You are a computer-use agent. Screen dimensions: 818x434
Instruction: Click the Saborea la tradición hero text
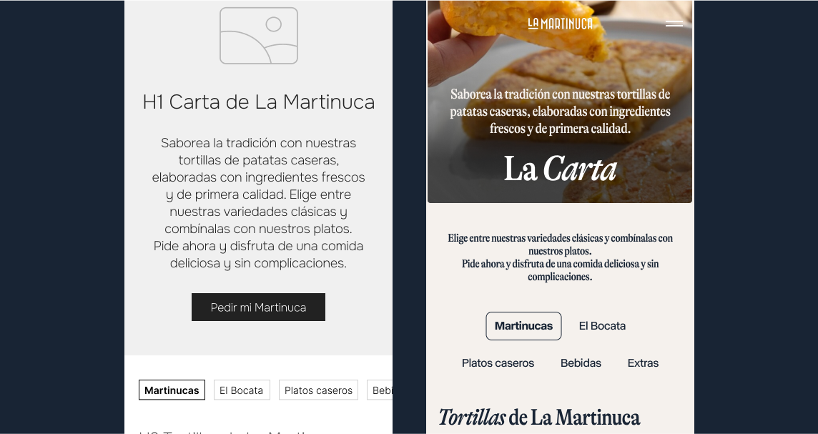click(x=561, y=111)
